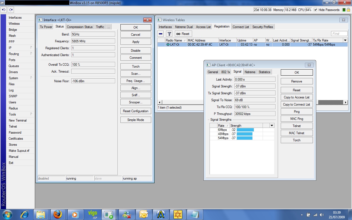352x220 pixels.
Task: Click the Undo arrow in WinBox toolbar
Action: click(4, 10)
